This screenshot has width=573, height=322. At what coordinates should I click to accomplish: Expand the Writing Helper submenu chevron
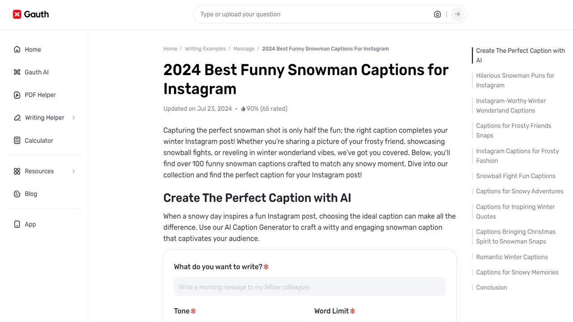pos(73,118)
